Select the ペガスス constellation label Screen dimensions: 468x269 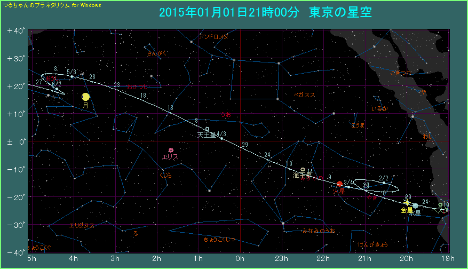[305, 94]
